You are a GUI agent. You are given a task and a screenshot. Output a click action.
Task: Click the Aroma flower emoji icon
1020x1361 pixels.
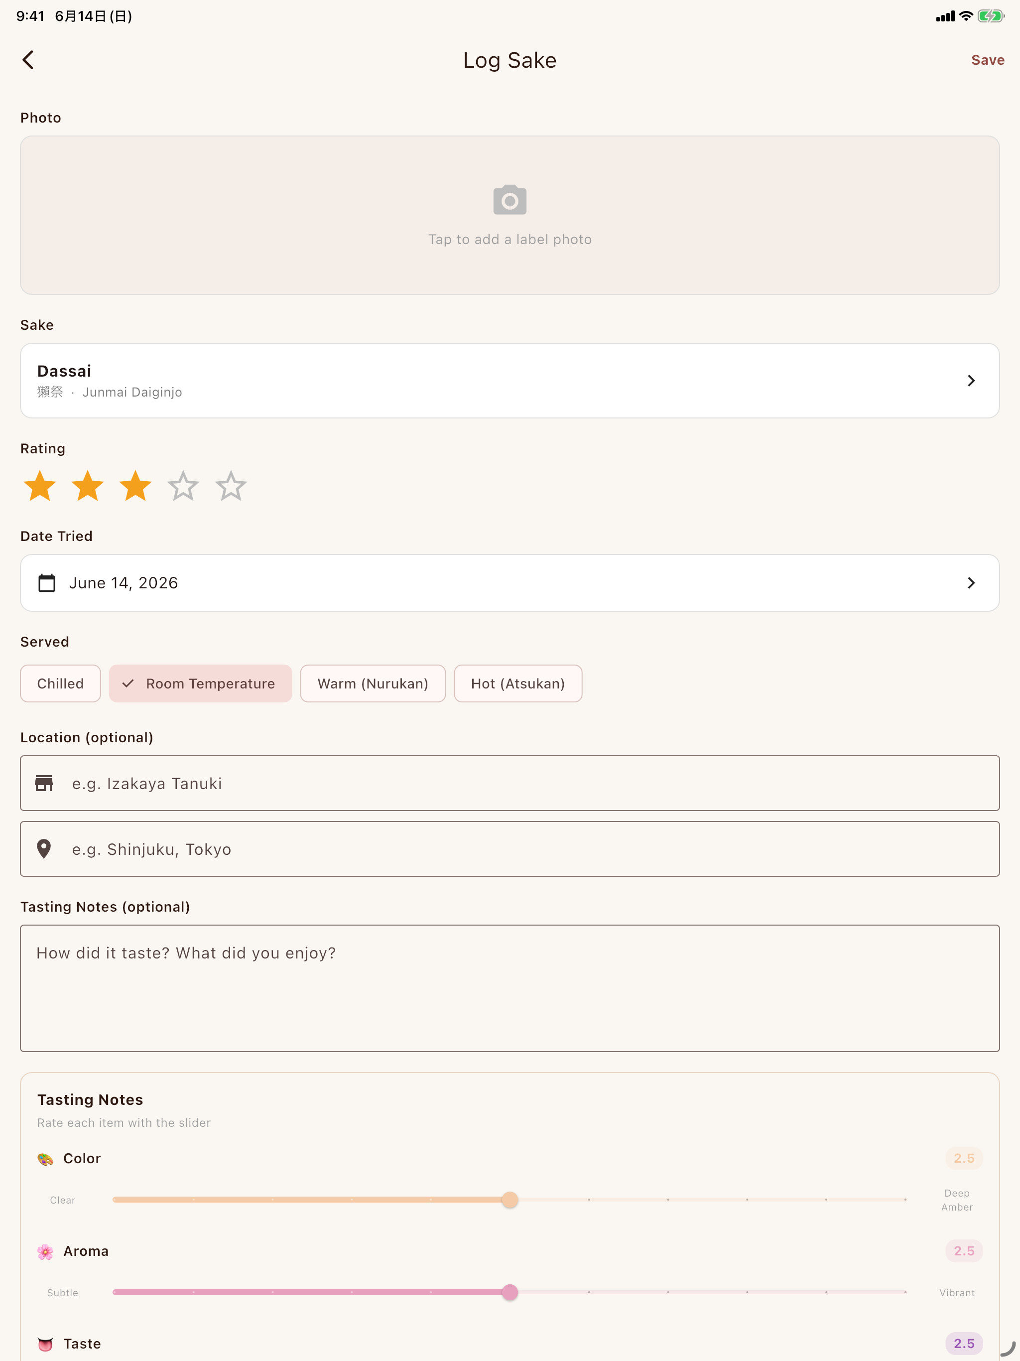(x=45, y=1251)
